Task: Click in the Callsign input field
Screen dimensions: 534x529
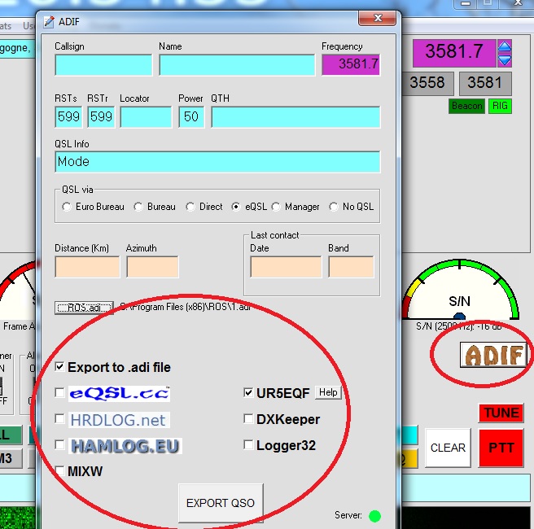Action: 103,65
